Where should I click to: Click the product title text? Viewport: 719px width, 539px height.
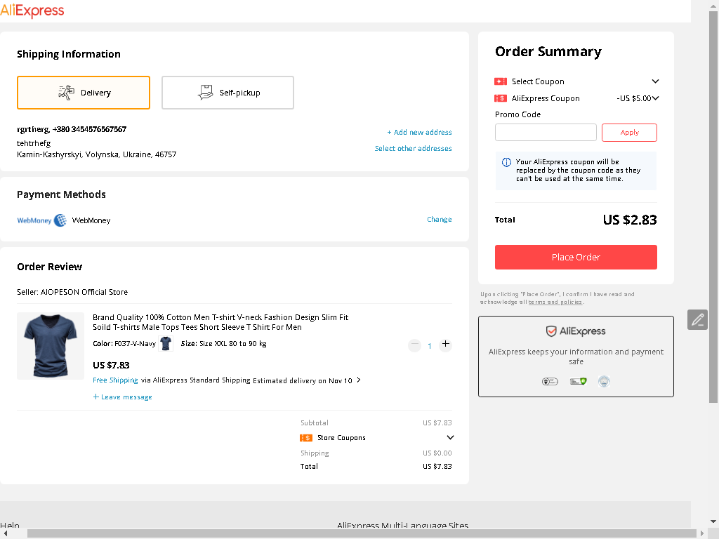[x=220, y=322]
